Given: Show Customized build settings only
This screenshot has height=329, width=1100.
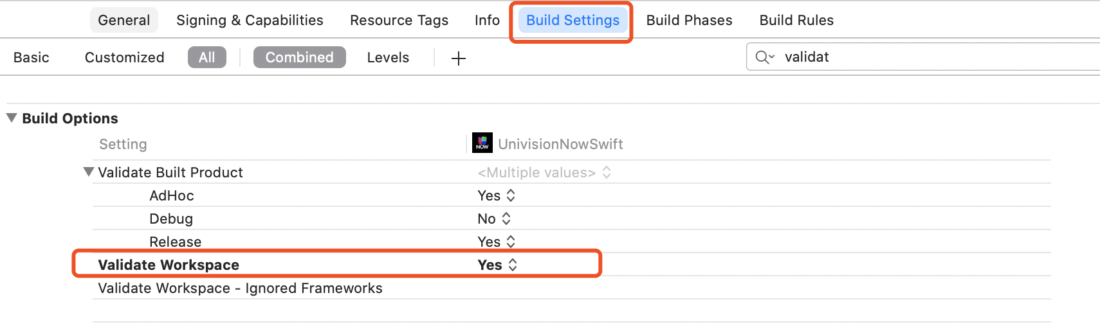Looking at the screenshot, I should (124, 57).
